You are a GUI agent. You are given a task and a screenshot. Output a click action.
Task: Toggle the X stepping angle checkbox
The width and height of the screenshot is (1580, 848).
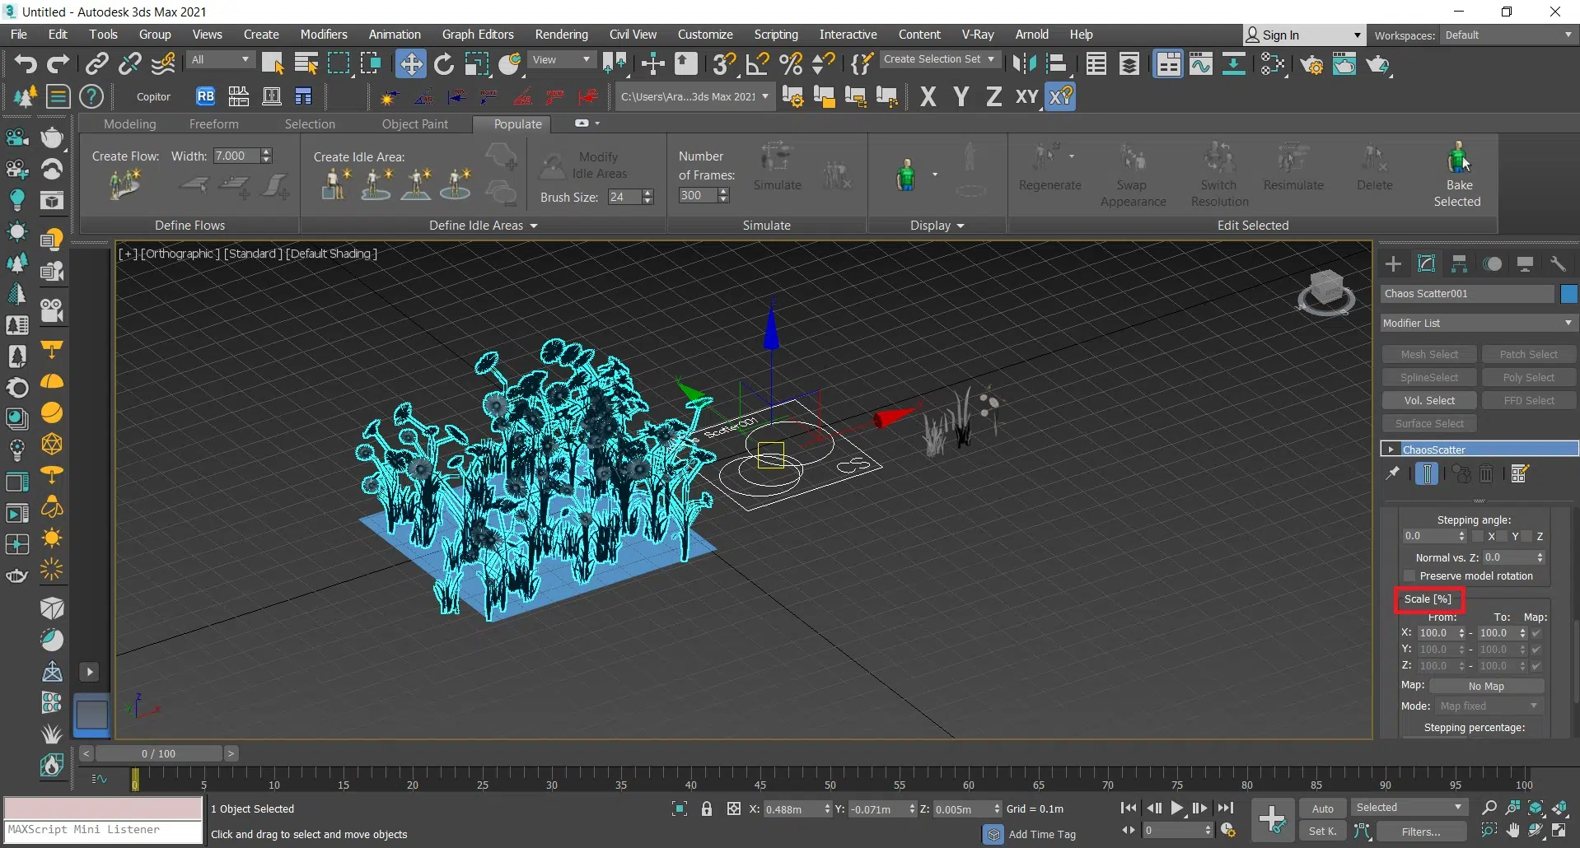[x=1478, y=536]
